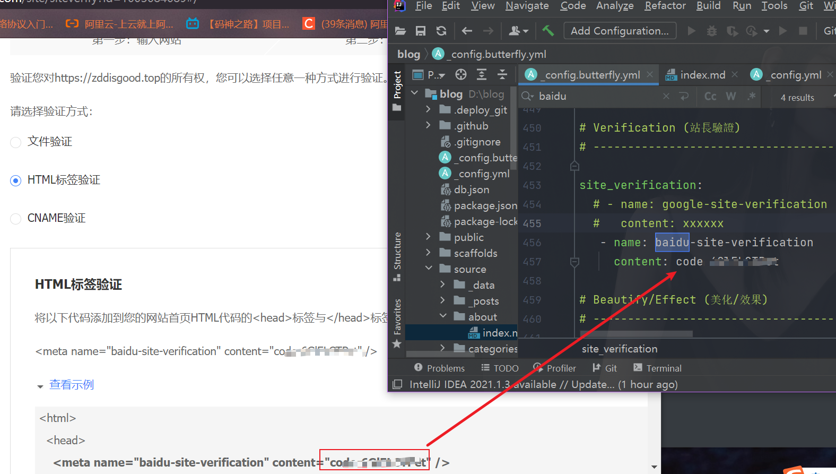Toggle Match Case (Cc) in search
This screenshot has width=836, height=474.
click(710, 96)
